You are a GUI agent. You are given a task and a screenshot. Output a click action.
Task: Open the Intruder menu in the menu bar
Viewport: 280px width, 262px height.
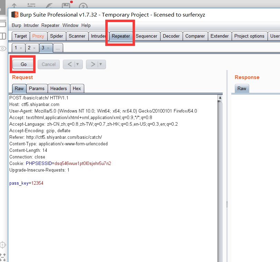click(x=31, y=25)
